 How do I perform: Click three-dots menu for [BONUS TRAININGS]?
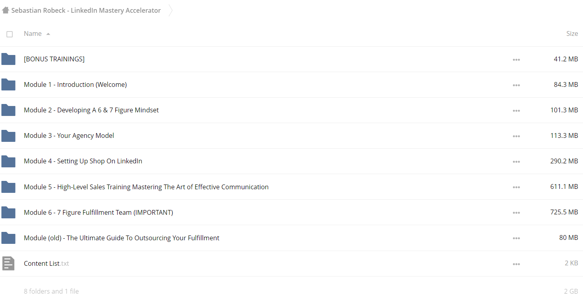coord(516,59)
